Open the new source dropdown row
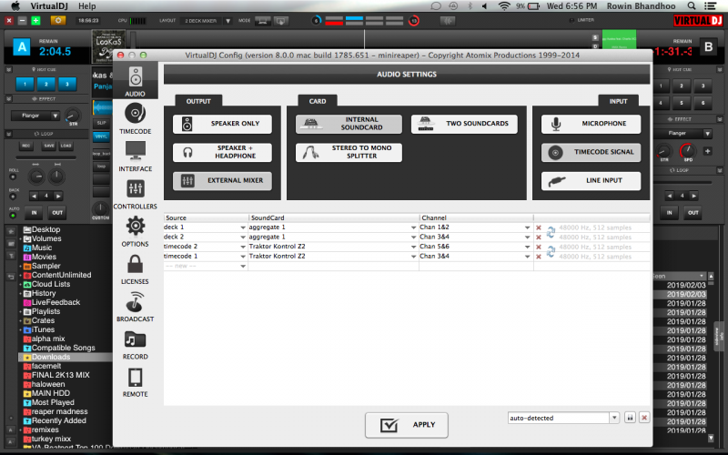This screenshot has height=455, width=728. pos(243,267)
